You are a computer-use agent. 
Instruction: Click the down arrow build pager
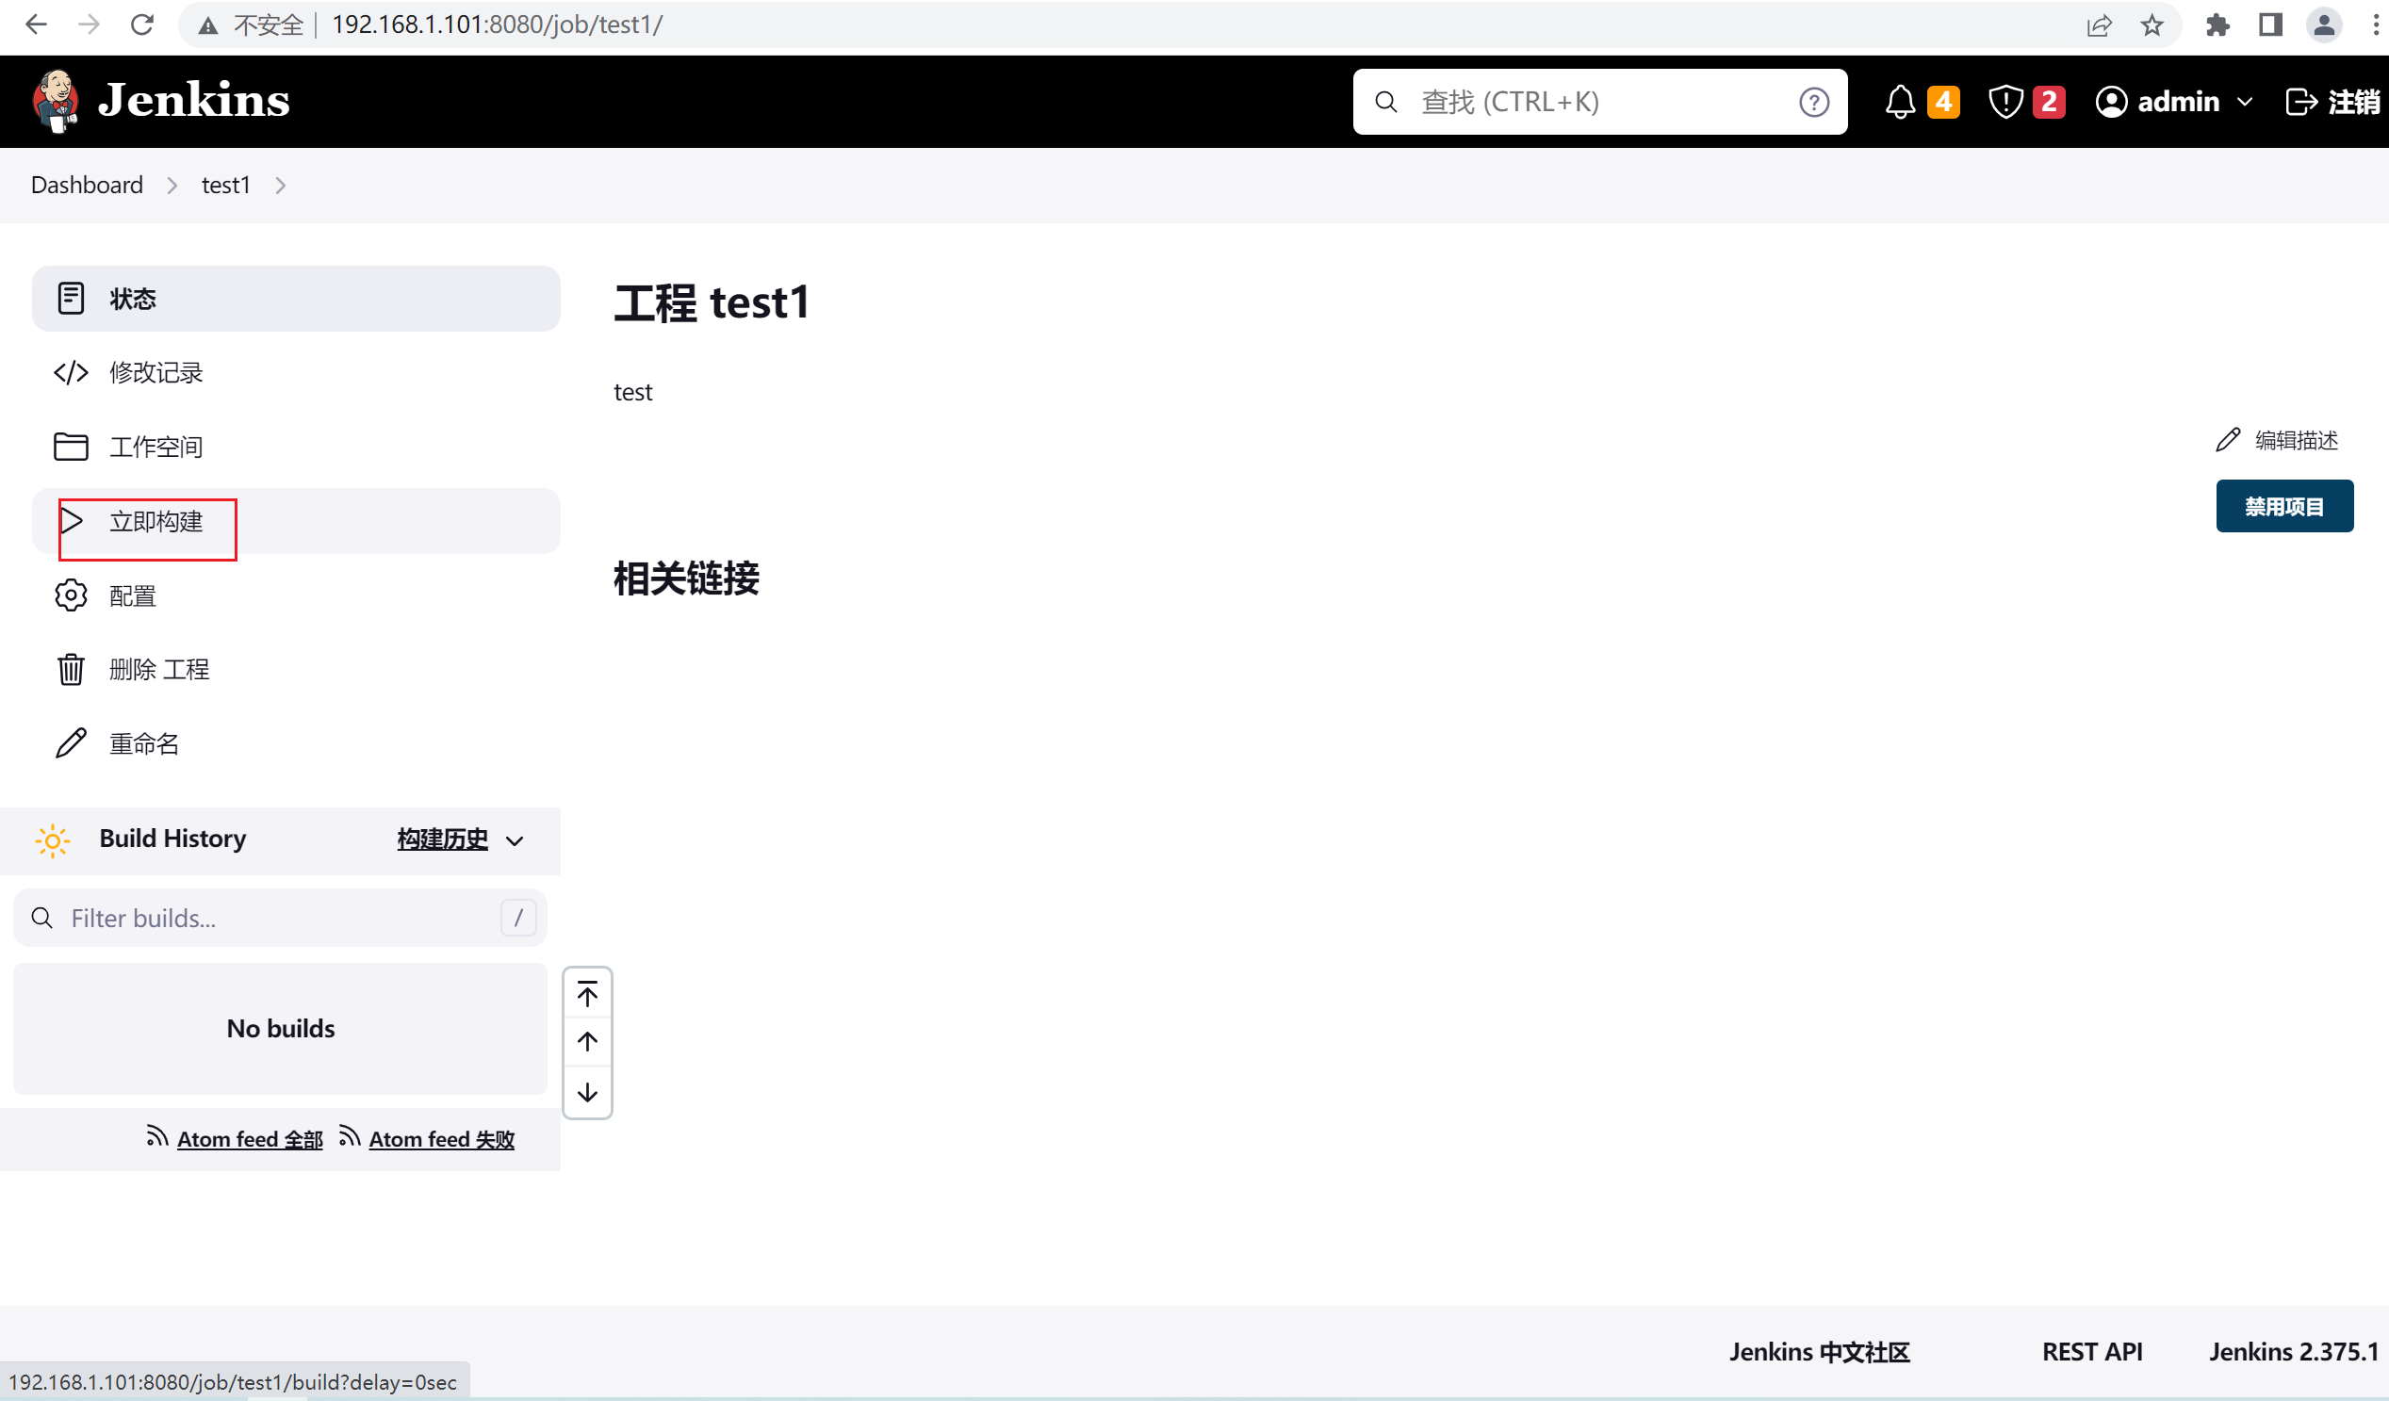tap(588, 1092)
